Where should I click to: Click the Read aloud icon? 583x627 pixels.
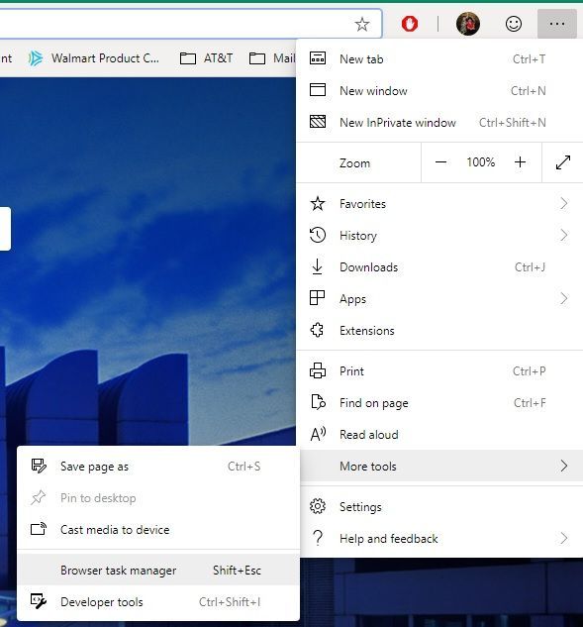click(318, 434)
